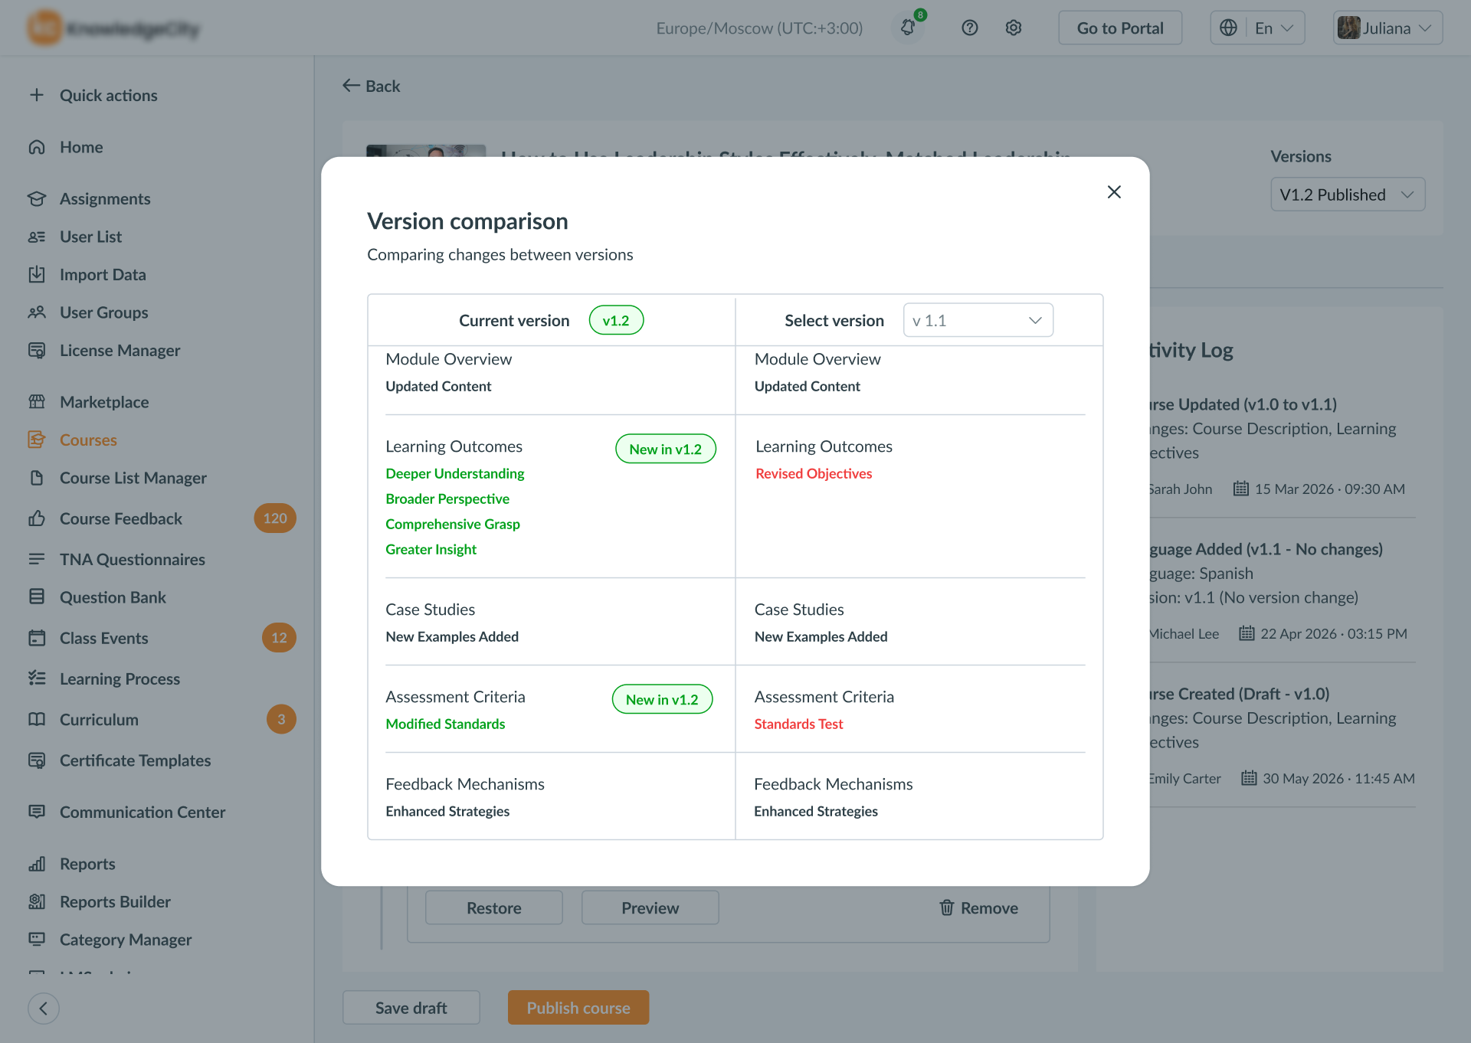The width and height of the screenshot is (1471, 1043).
Task: Click the Restore button
Action: click(494, 907)
